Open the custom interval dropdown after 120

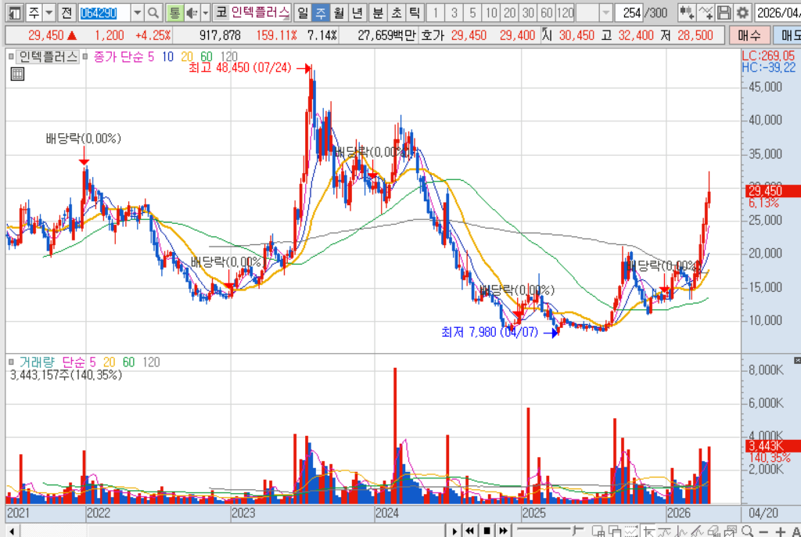coord(606,13)
